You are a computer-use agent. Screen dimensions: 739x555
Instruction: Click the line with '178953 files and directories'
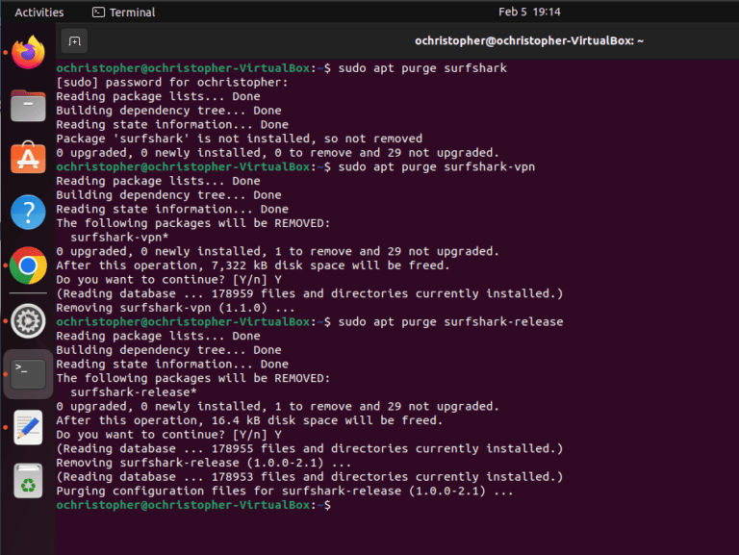tap(310, 477)
